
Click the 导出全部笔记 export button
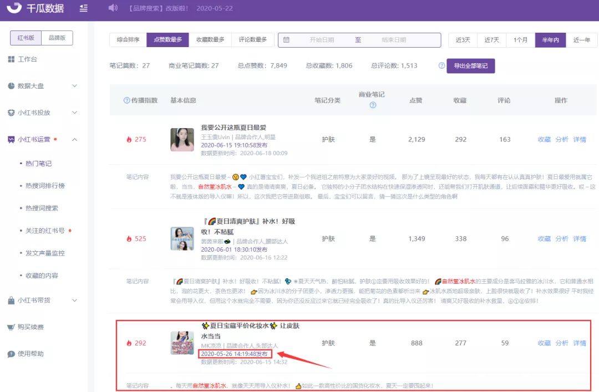pos(470,65)
